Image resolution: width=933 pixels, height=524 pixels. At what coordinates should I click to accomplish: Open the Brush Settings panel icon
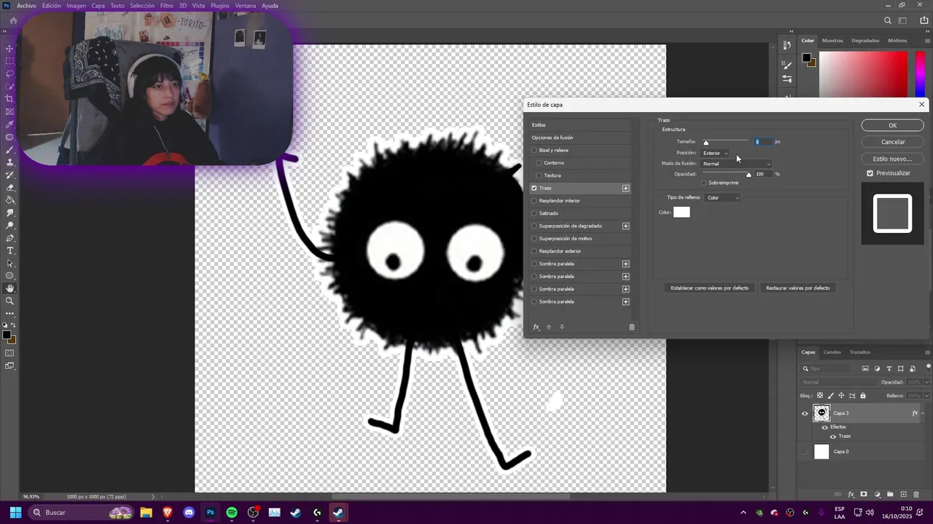(786, 65)
